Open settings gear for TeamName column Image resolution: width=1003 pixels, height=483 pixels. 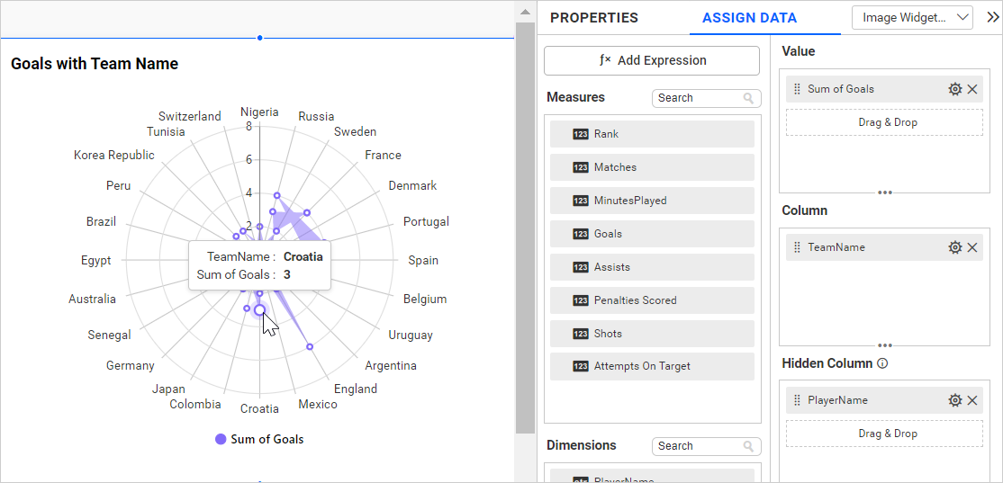[955, 247]
